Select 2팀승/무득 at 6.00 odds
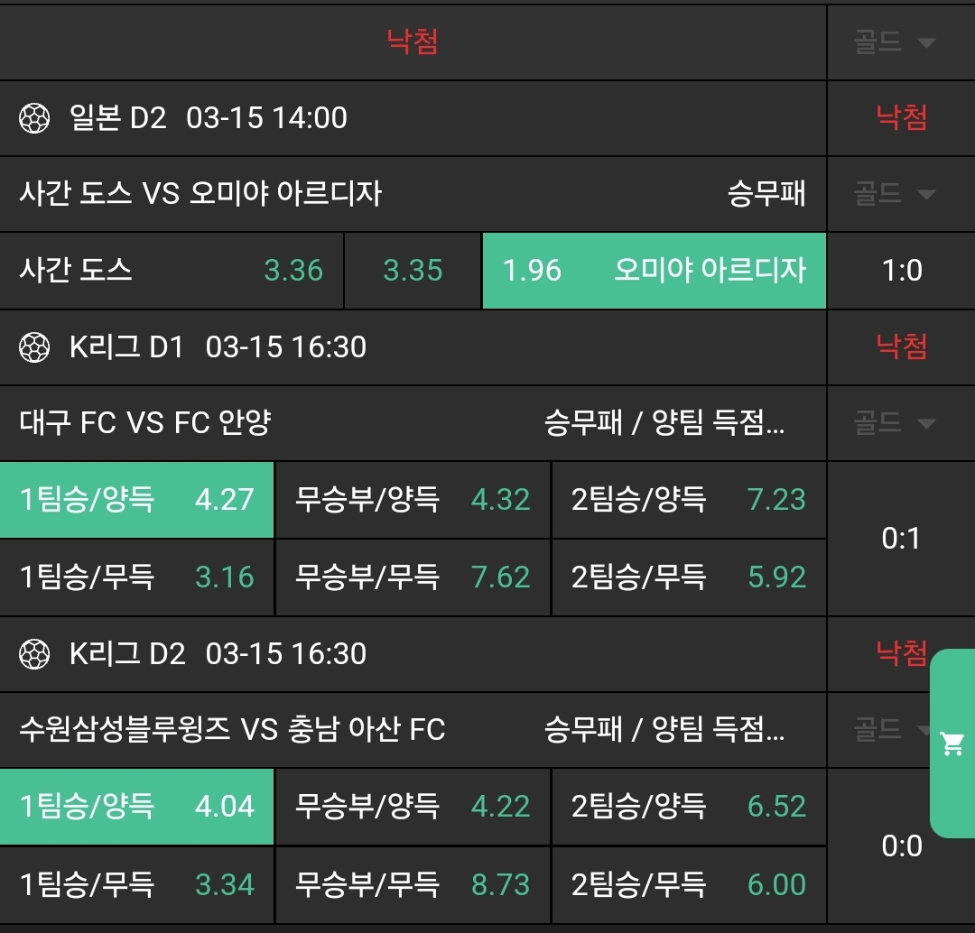975x933 pixels. tap(688, 885)
